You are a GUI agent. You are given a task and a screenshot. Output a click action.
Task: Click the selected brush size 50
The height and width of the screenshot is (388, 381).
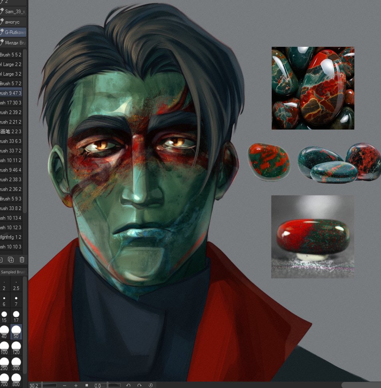pyautogui.click(x=16, y=332)
